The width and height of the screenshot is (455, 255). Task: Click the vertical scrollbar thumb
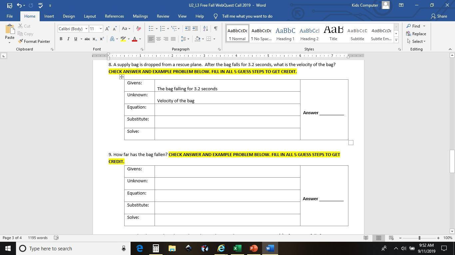coord(452,161)
